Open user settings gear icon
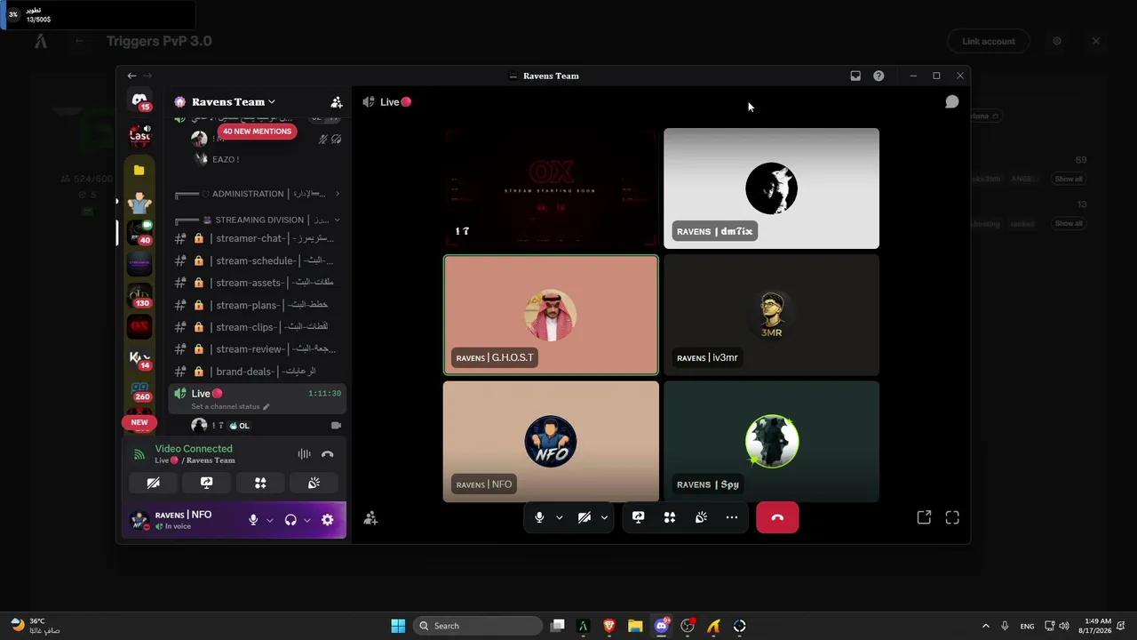Viewport: 1137px width, 640px height. click(x=327, y=520)
